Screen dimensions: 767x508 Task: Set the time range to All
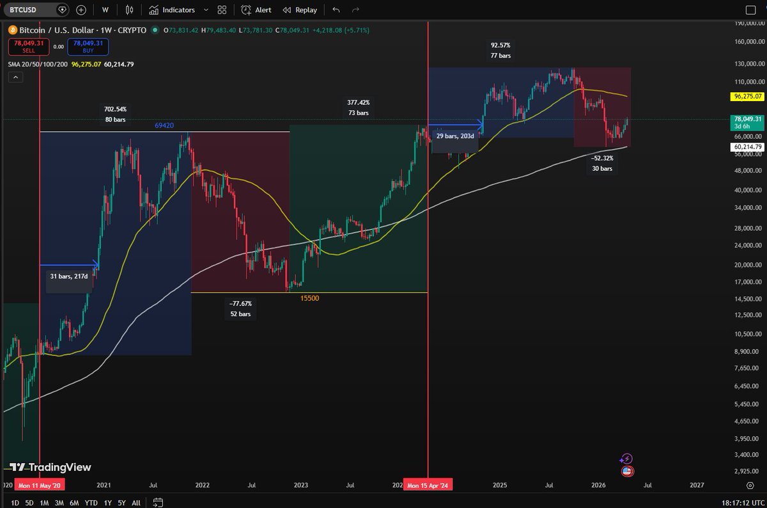(x=136, y=503)
